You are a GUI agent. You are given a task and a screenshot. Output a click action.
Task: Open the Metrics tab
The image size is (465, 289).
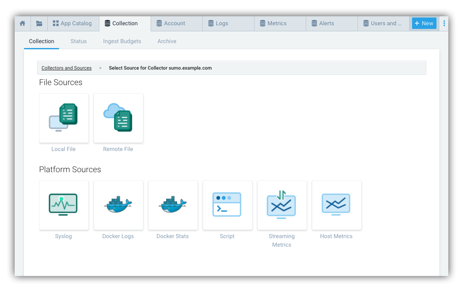pos(280,24)
